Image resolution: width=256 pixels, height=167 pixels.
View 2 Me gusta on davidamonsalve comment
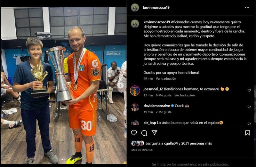point(164,112)
